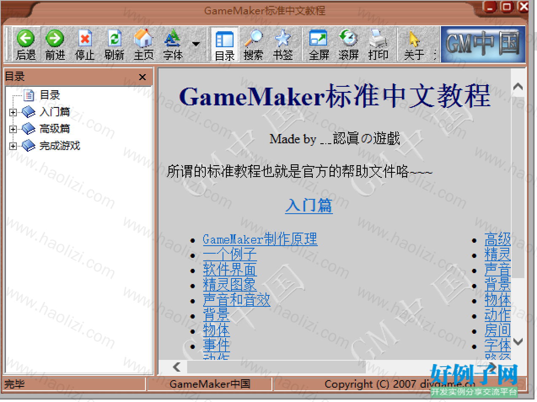Image resolution: width=537 pixels, height=402 pixels.
Task: Click the 后退 back arrow icon
Action: pos(26,38)
